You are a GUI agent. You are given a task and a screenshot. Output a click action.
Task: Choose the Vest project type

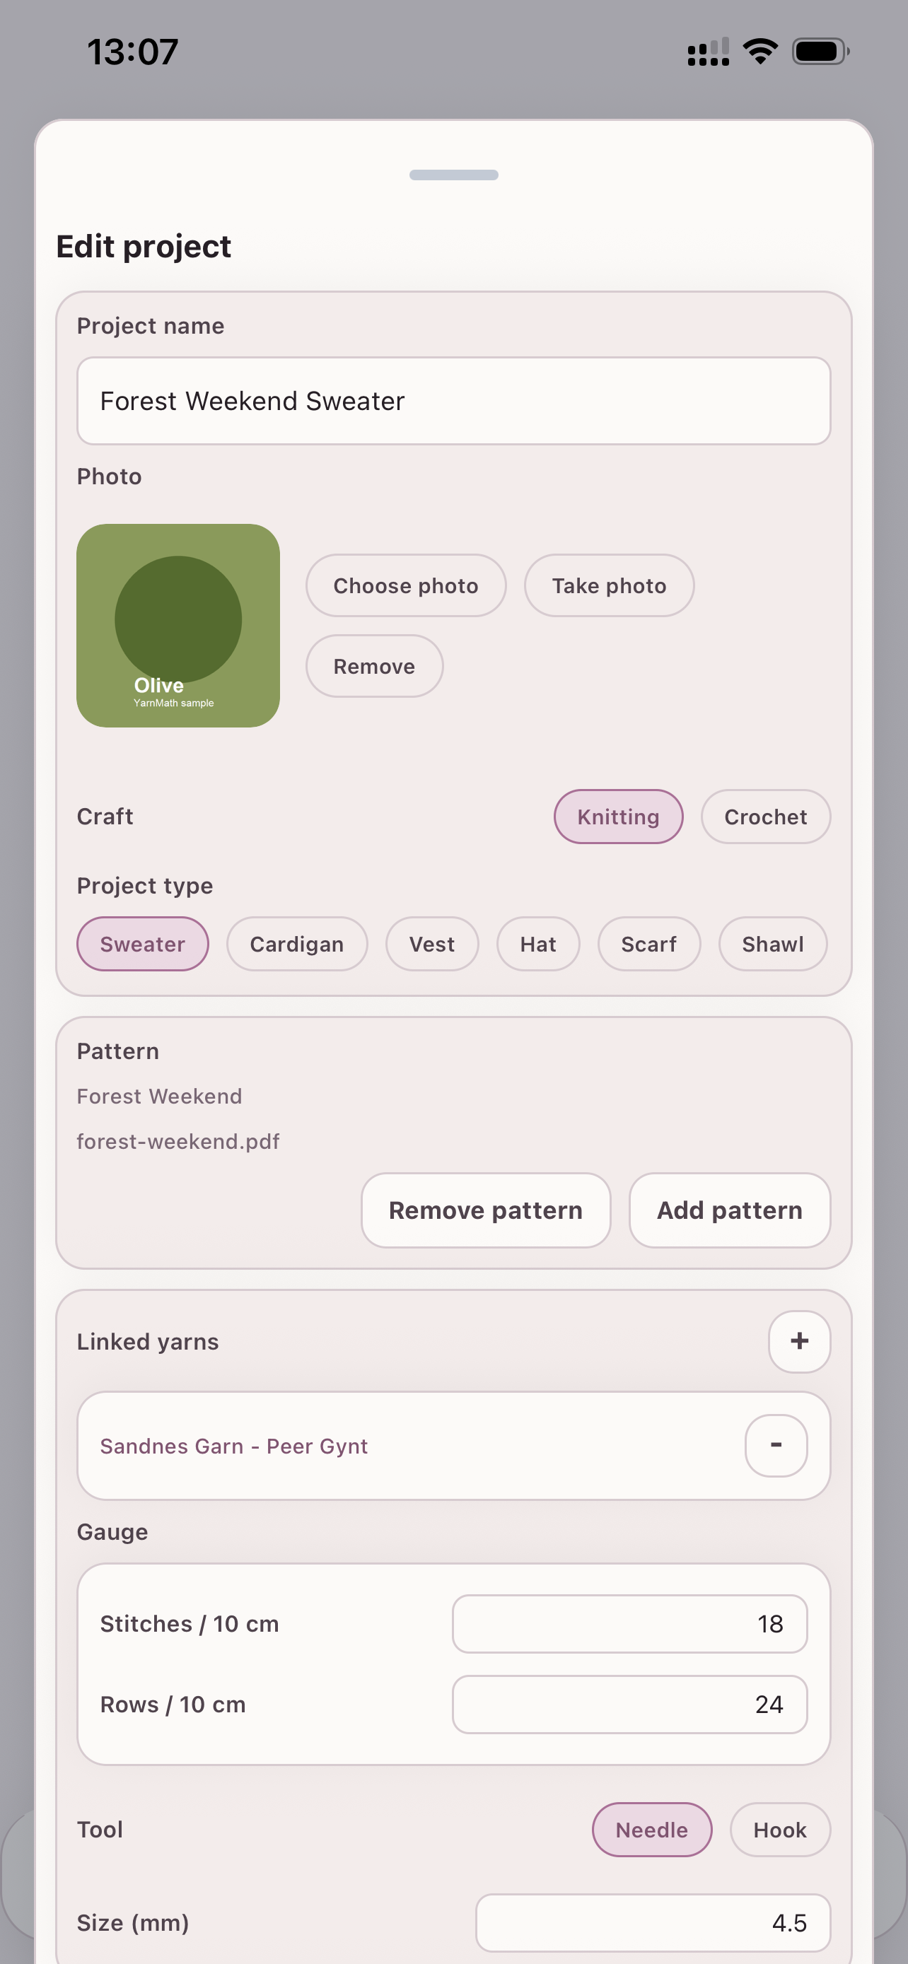click(x=431, y=944)
